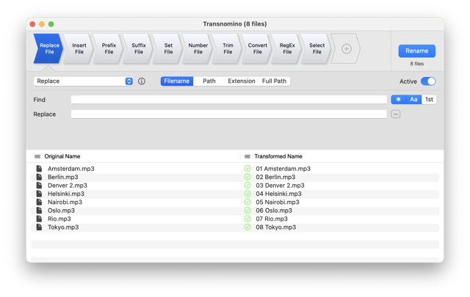This screenshot has width=470, height=297.
Task: Add a new action step with plus icon
Action: [x=346, y=48]
